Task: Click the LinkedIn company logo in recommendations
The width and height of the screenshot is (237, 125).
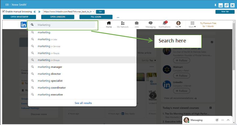Action: 167,85
